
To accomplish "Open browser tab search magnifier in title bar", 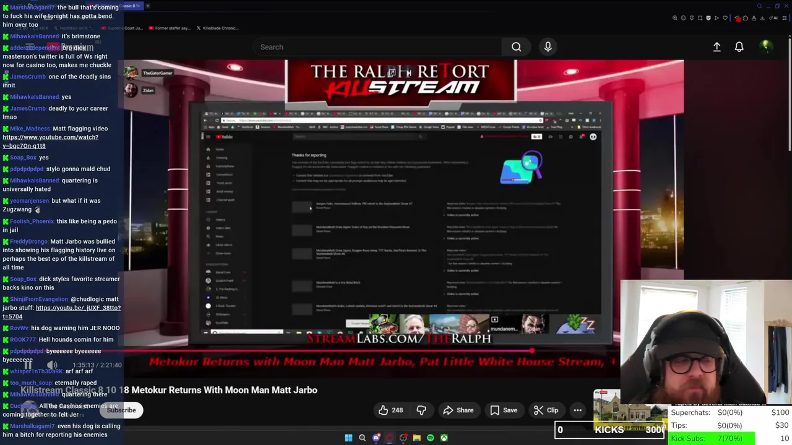I will [759, 6].
